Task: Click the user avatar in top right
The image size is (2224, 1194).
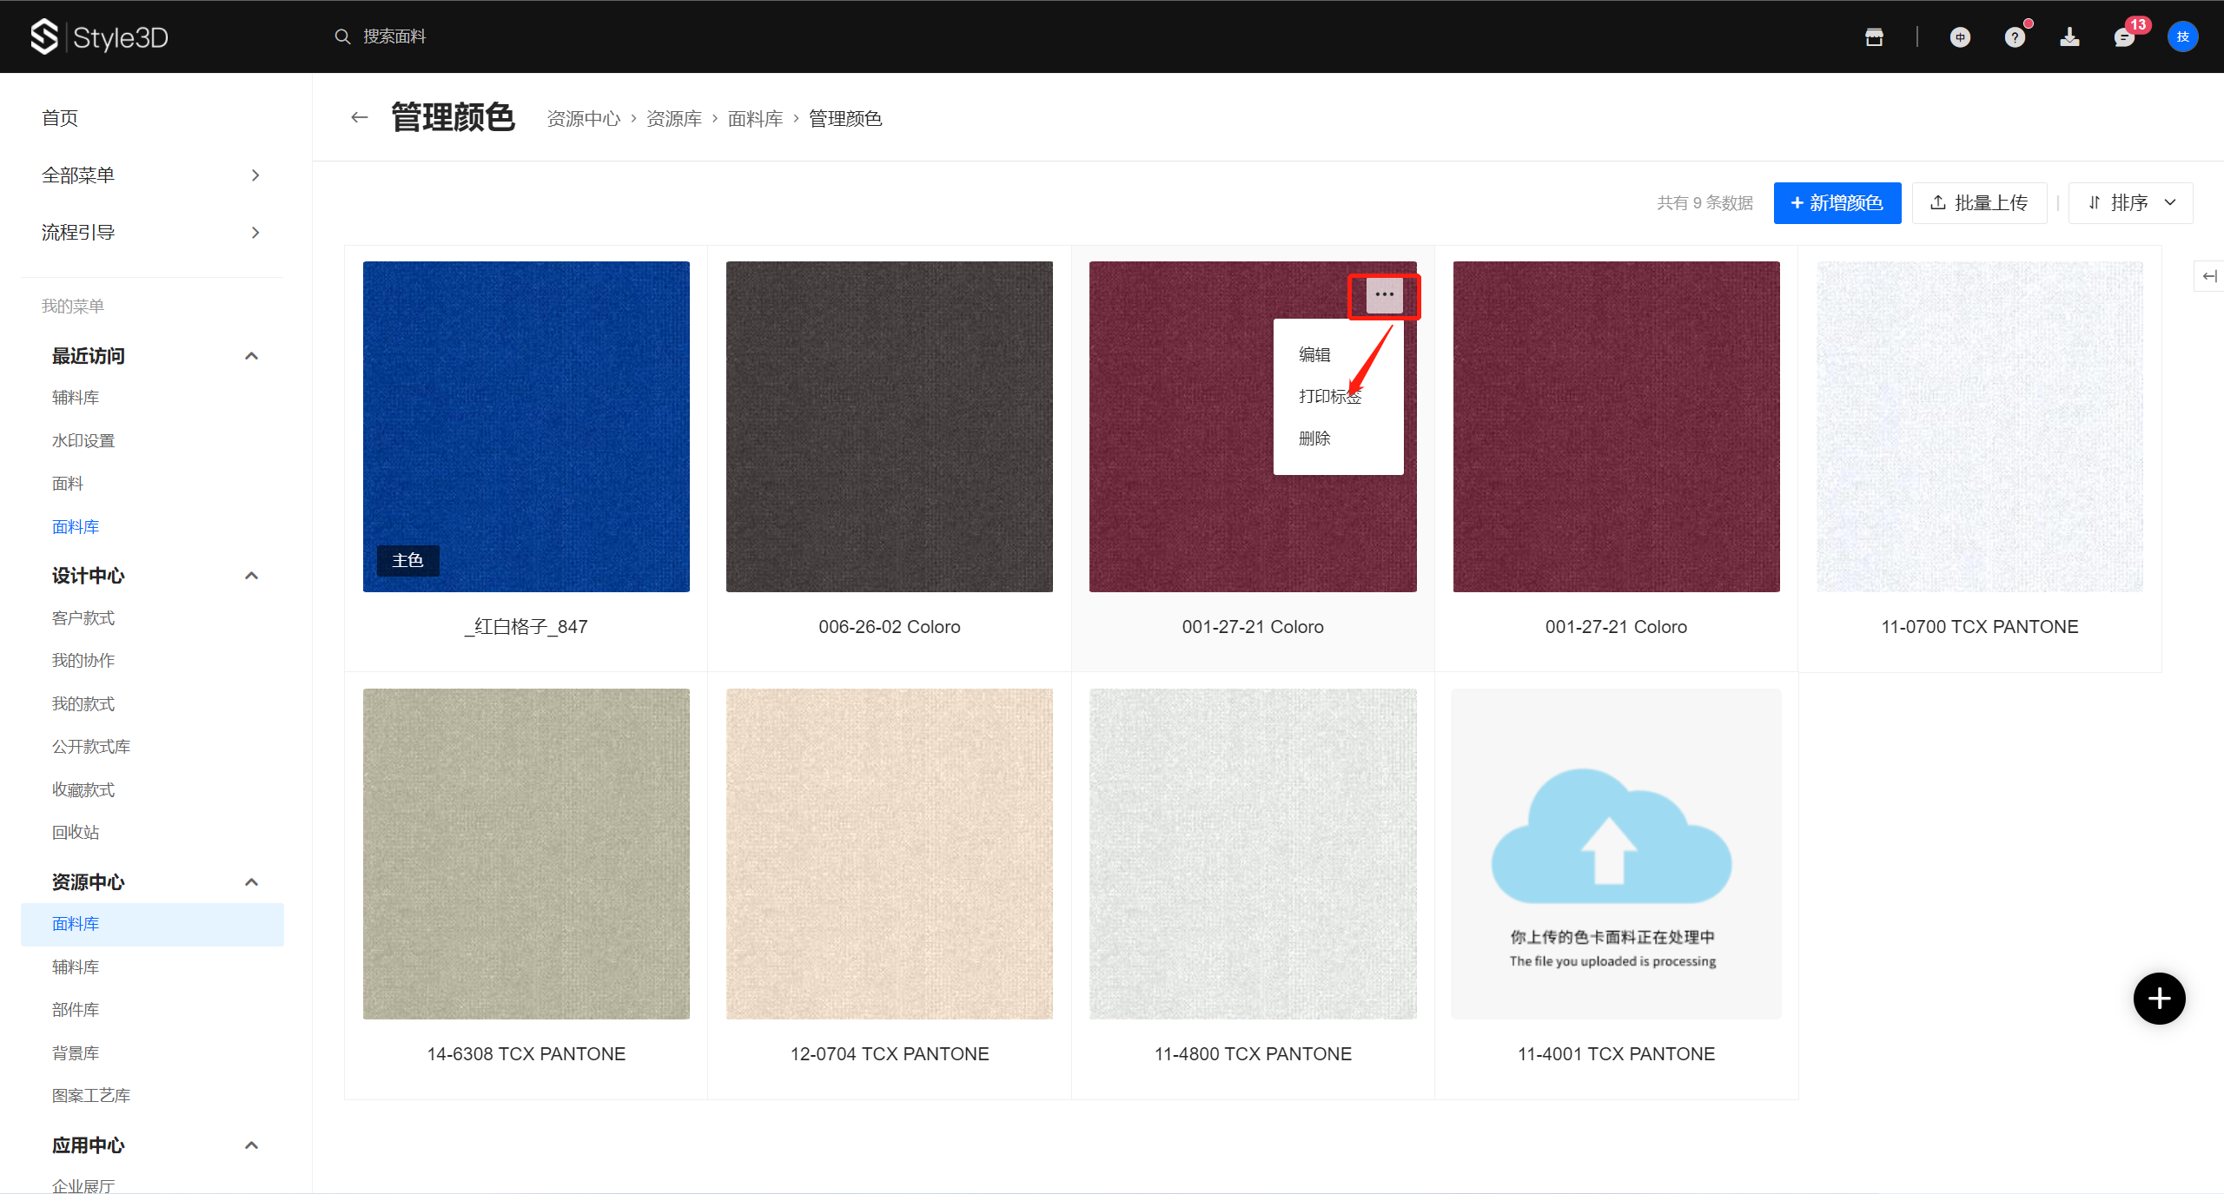Action: (x=2182, y=36)
